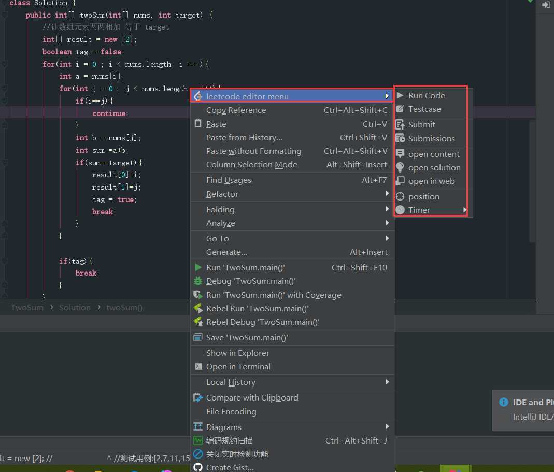The width and height of the screenshot is (554, 472).
Task: Click the TwoSum breadcrumb
Action: tap(27, 308)
